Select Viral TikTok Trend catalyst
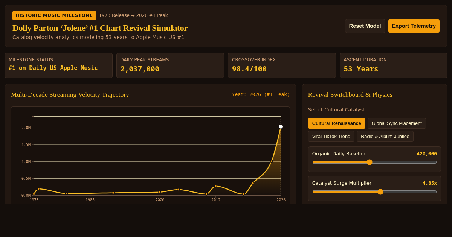The width and height of the screenshot is (452, 237). click(x=331, y=136)
